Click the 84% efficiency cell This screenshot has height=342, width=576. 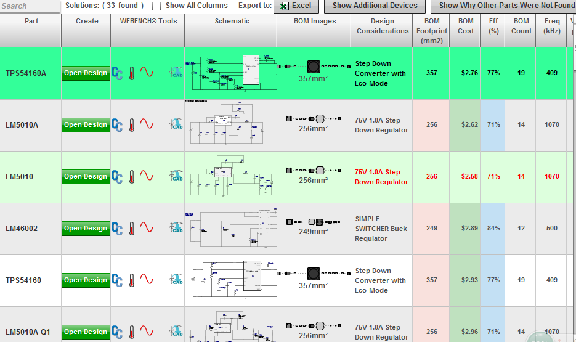point(493,229)
